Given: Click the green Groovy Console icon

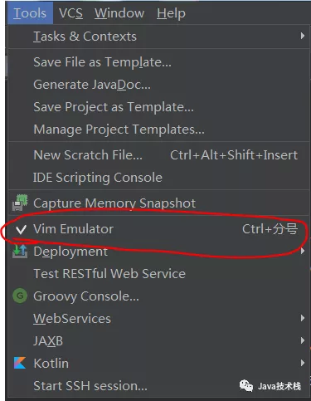Looking at the screenshot, I should coord(20,296).
